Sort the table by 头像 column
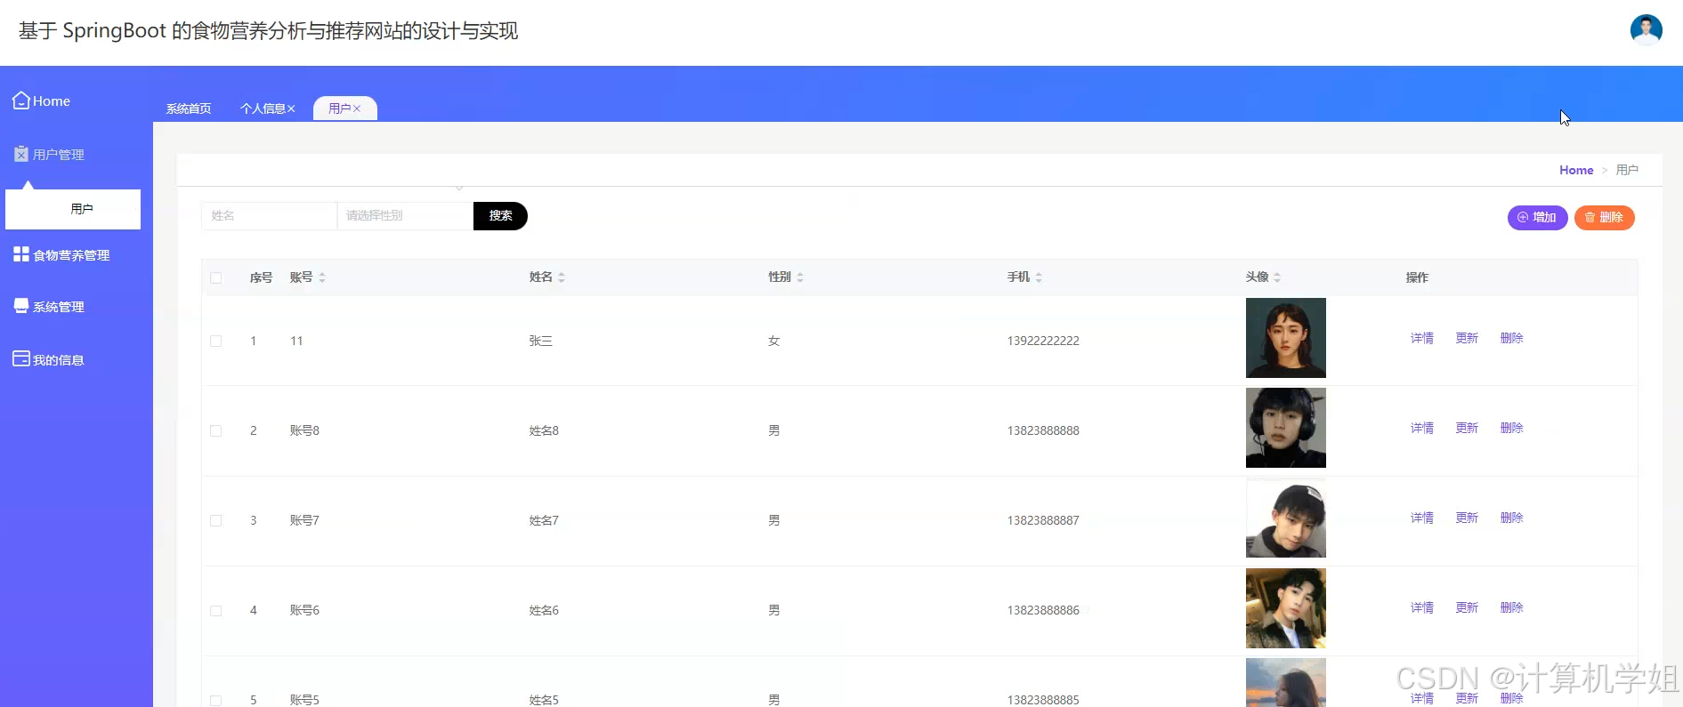1683x707 pixels. click(x=1277, y=277)
